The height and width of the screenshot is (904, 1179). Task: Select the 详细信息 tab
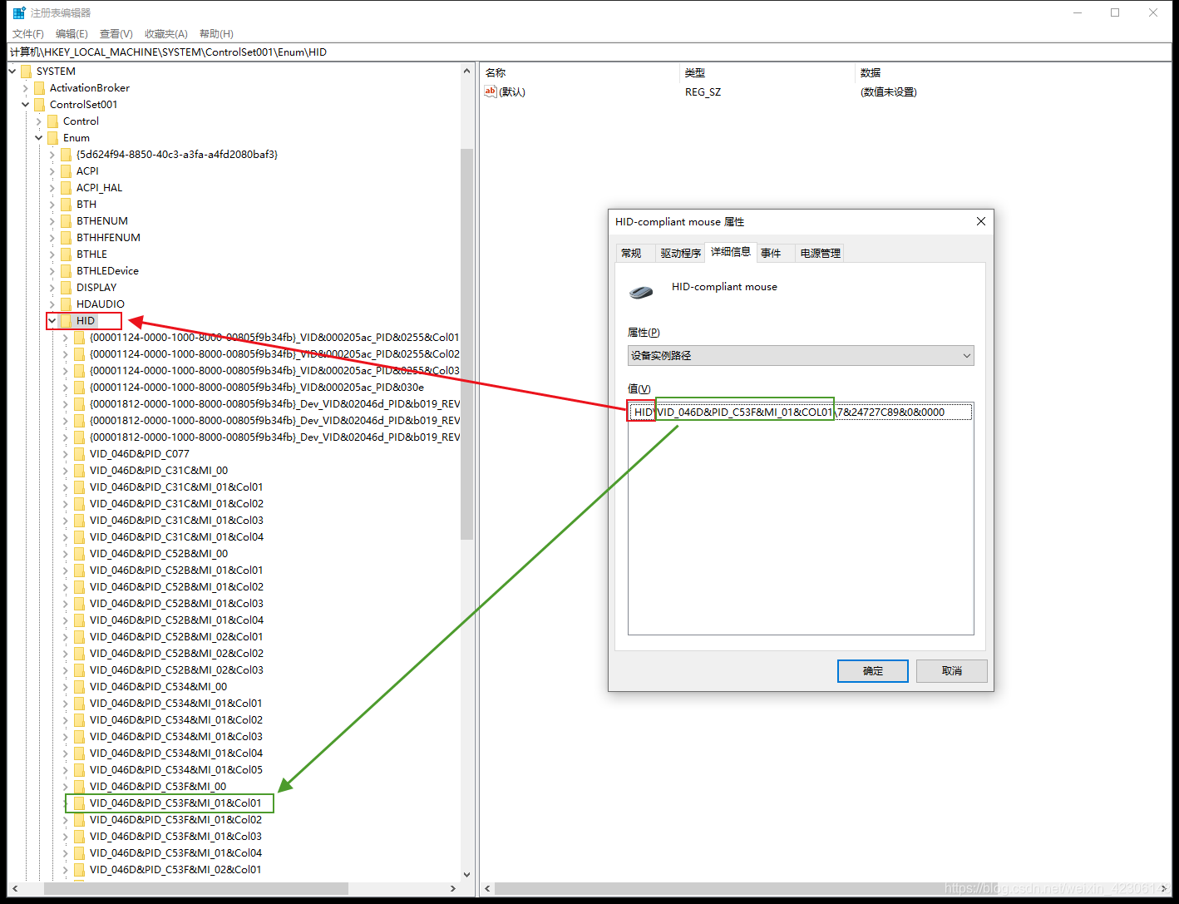731,251
